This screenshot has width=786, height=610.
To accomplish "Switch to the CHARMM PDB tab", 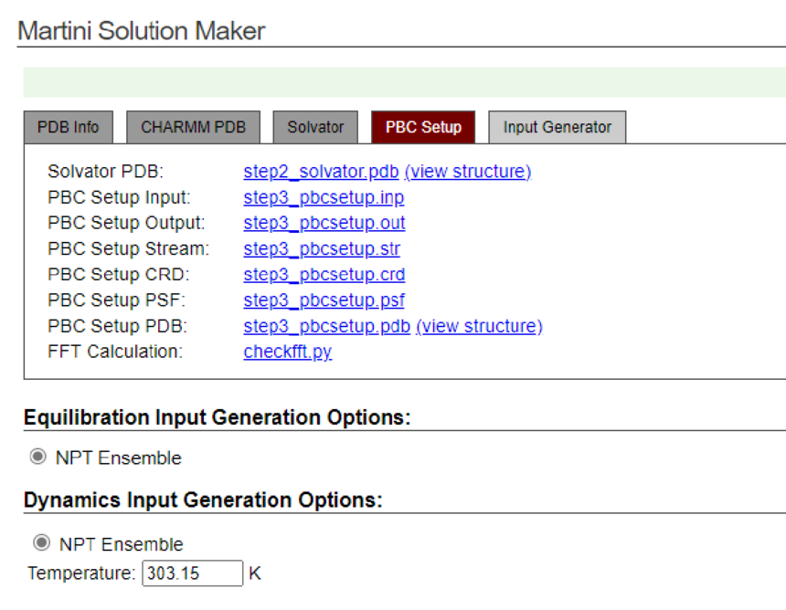I will pos(193,128).
